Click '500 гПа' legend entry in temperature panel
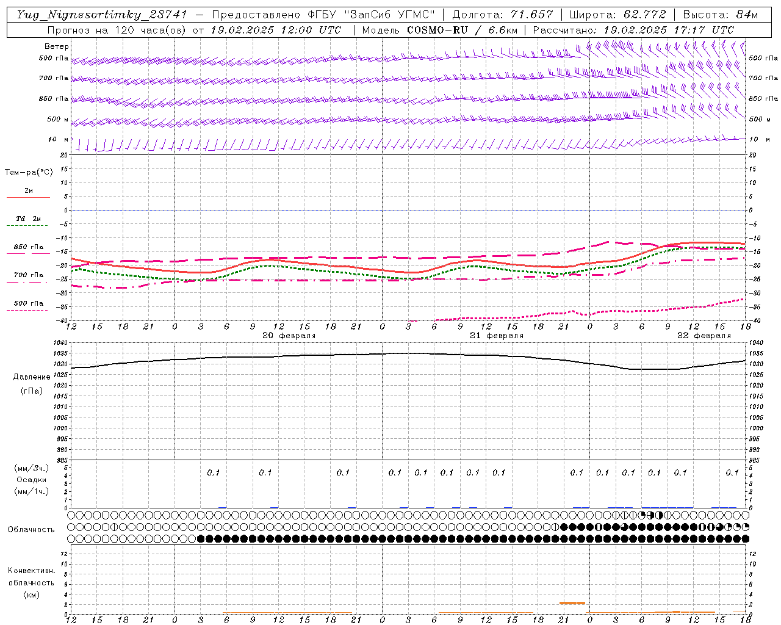Viewport: 781px width, 625px height. coord(29,303)
